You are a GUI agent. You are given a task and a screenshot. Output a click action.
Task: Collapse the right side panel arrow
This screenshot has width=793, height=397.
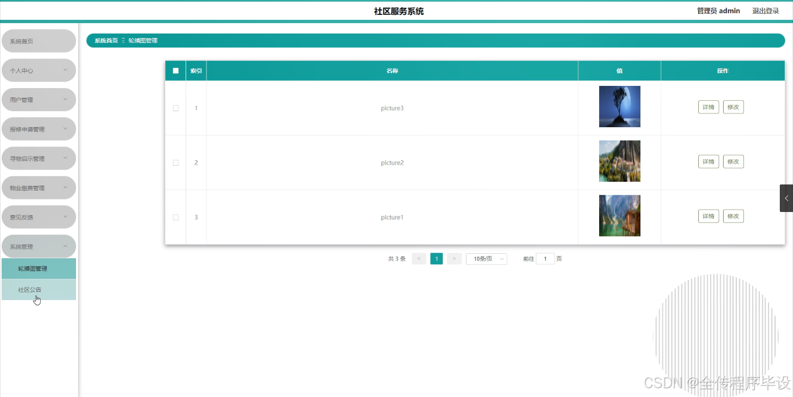tap(786, 198)
